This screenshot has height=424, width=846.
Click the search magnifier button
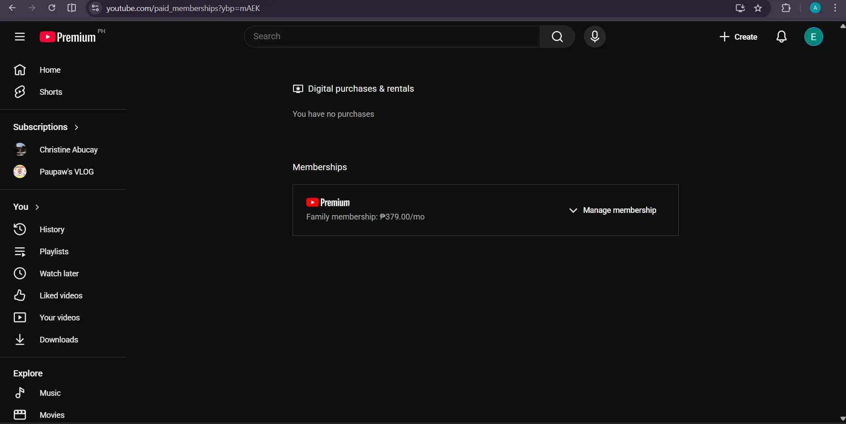[x=557, y=37]
